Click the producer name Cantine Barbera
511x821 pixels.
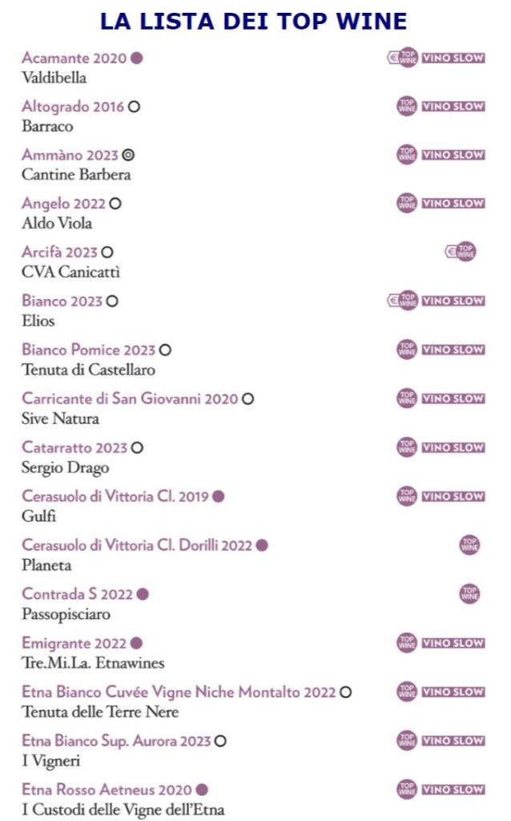coord(76,175)
